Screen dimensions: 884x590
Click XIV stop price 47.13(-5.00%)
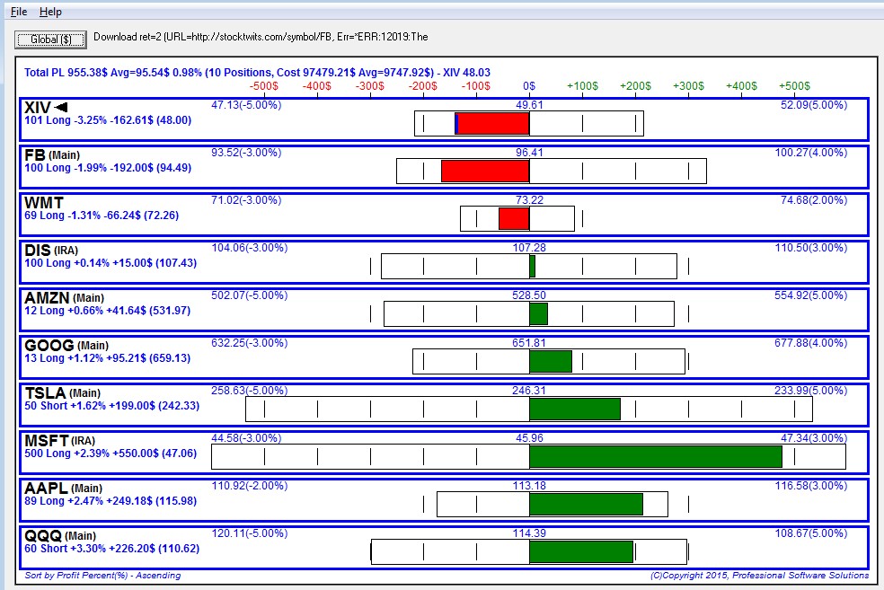246,105
